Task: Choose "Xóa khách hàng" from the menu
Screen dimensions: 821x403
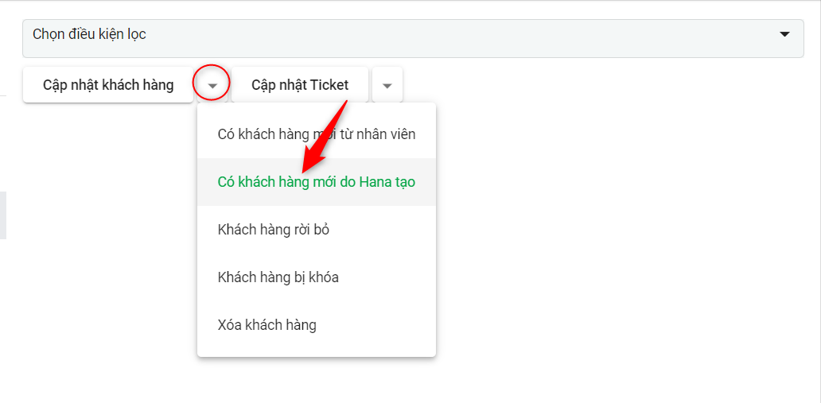Action: (x=317, y=325)
